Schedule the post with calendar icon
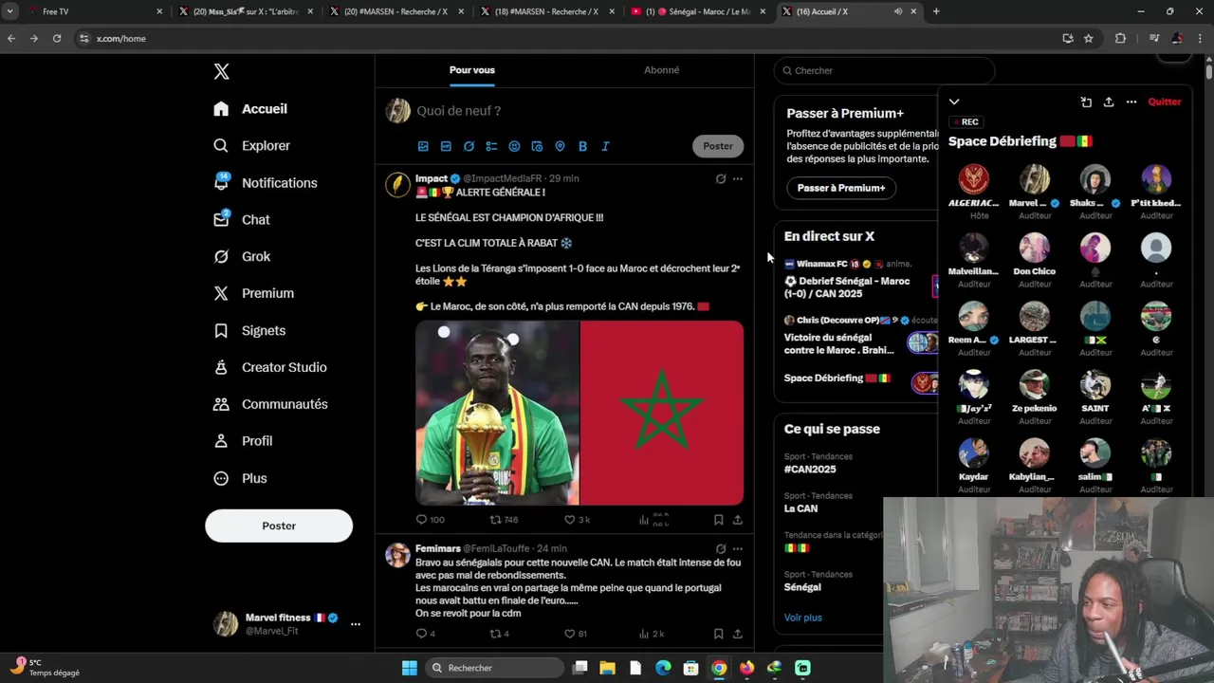Image resolution: width=1214 pixels, height=683 pixels. click(537, 146)
